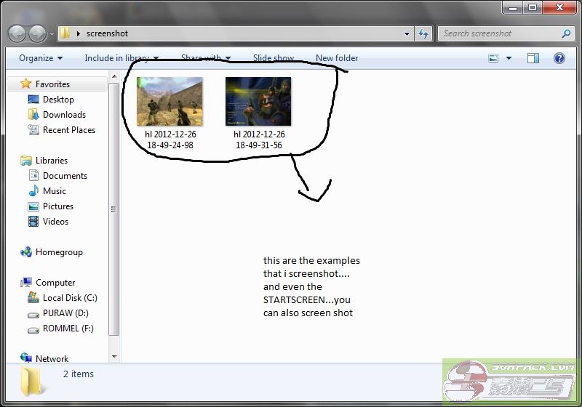Viewport: 582px width, 407px height.
Task: Click the refresh button beside address bar
Action: coord(424,33)
